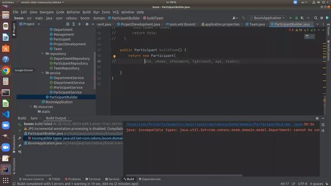Open the BoomApplication run configuration dropdown
This screenshot has width=331, height=186.
(267, 18)
